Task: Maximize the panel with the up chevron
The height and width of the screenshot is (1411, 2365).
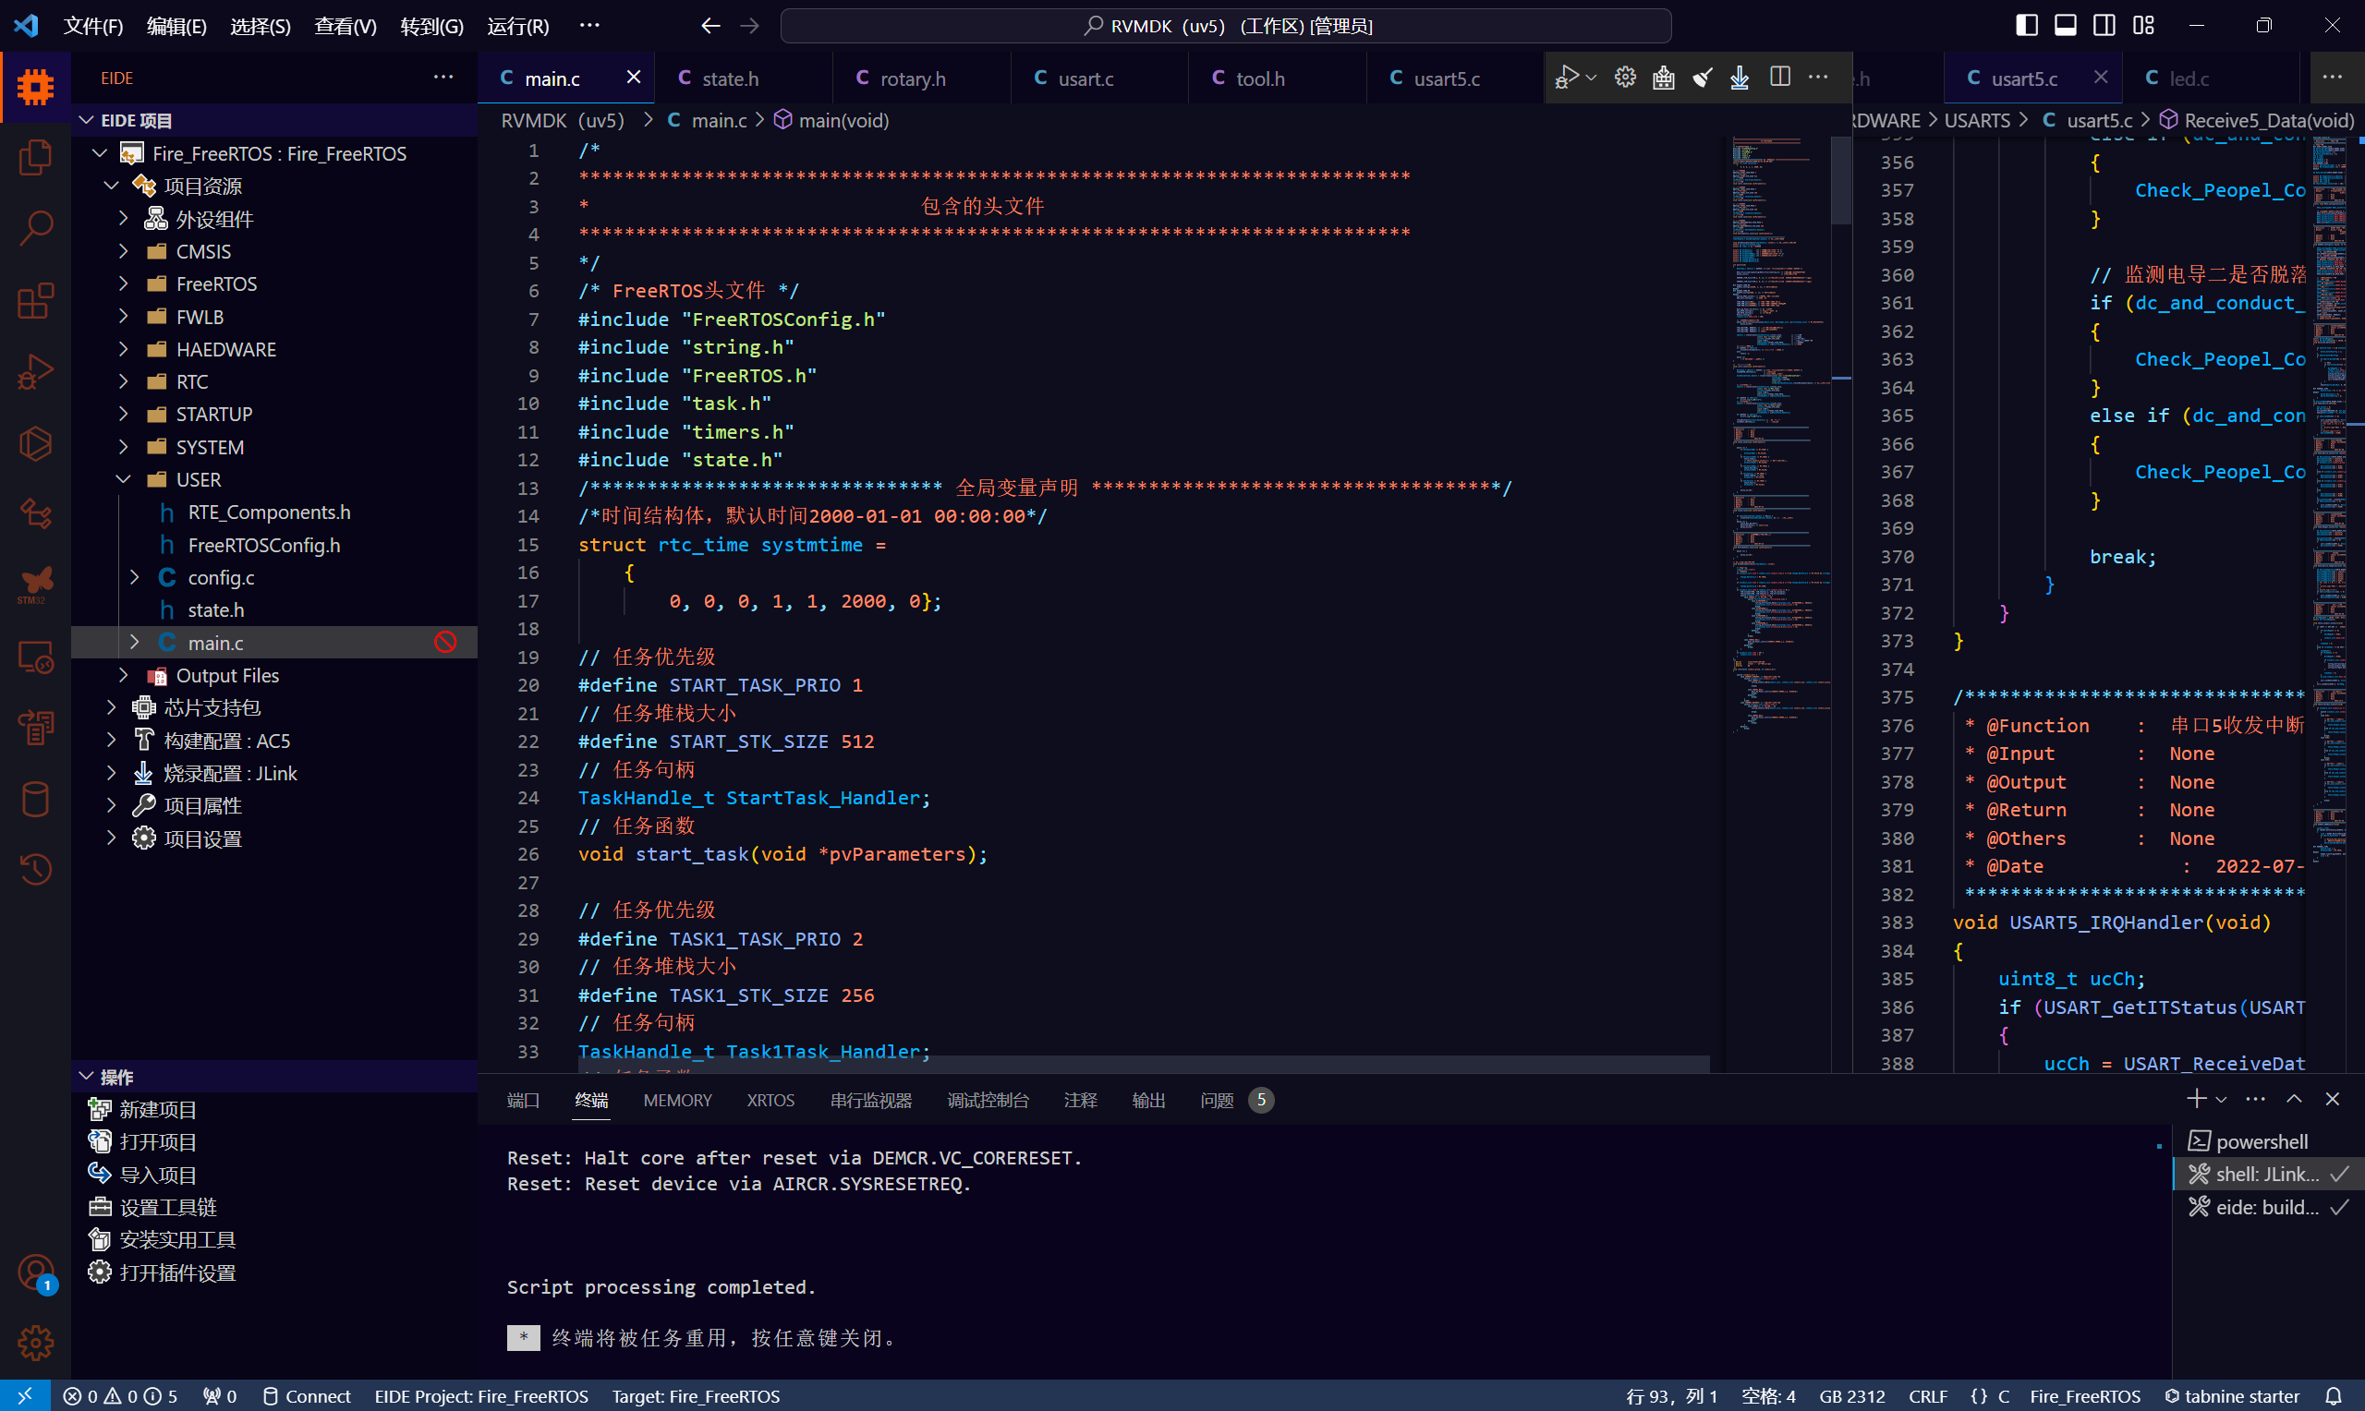Action: point(2294,1099)
